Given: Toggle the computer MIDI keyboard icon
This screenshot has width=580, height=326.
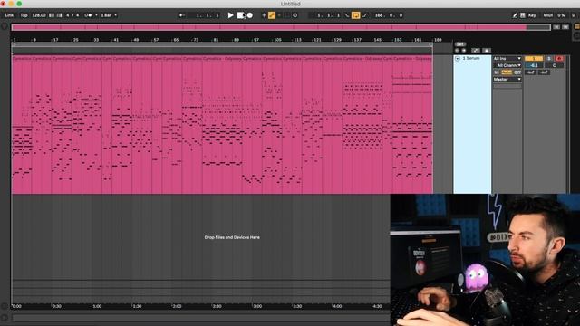Looking at the screenshot, I should coord(523,15).
